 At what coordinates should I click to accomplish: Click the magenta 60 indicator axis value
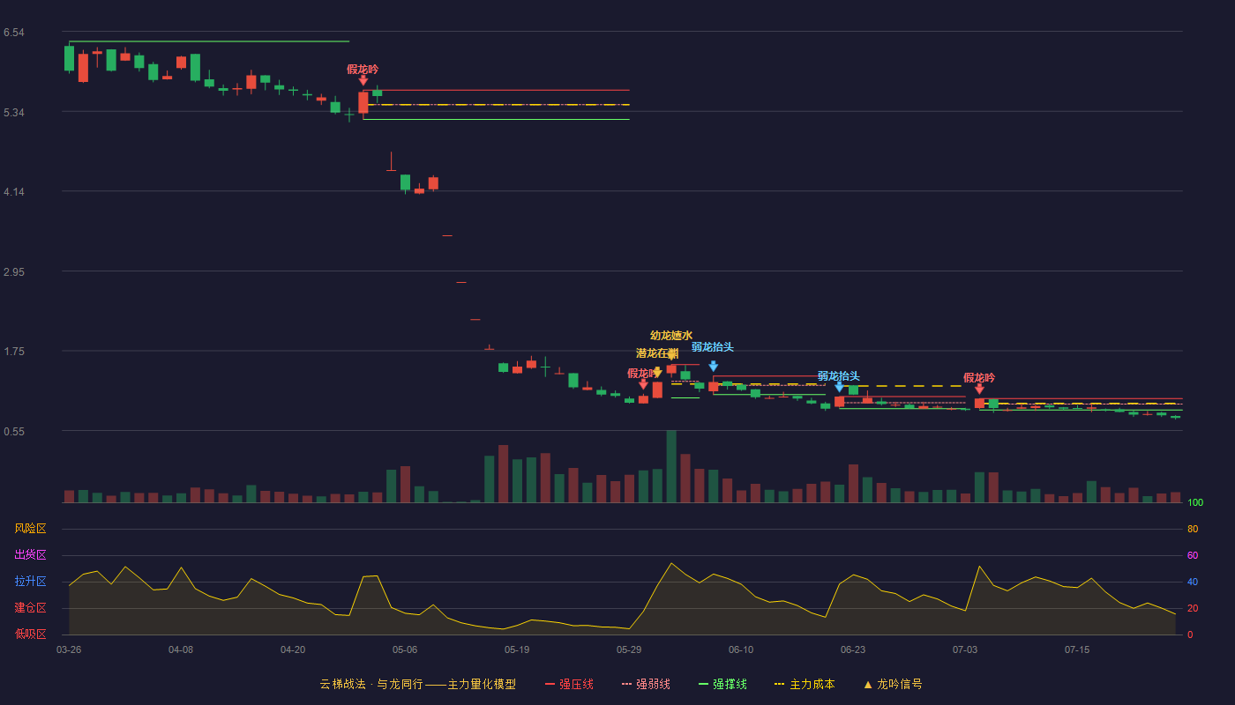(x=1193, y=555)
